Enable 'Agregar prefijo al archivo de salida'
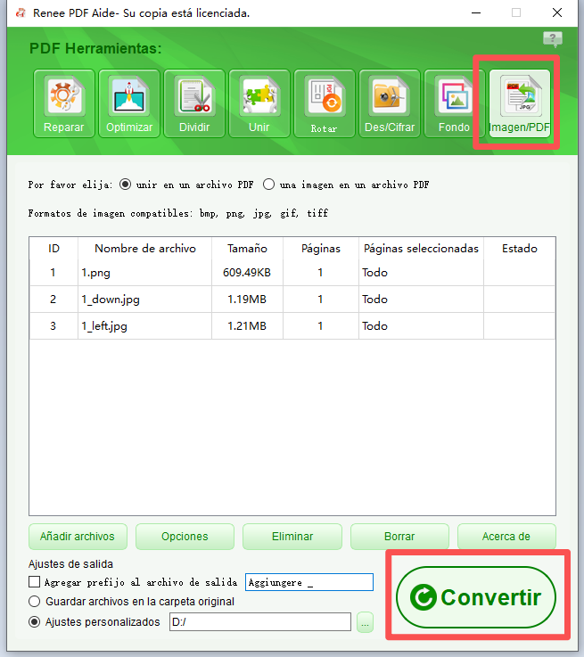This screenshot has height=657, width=584. (x=36, y=582)
